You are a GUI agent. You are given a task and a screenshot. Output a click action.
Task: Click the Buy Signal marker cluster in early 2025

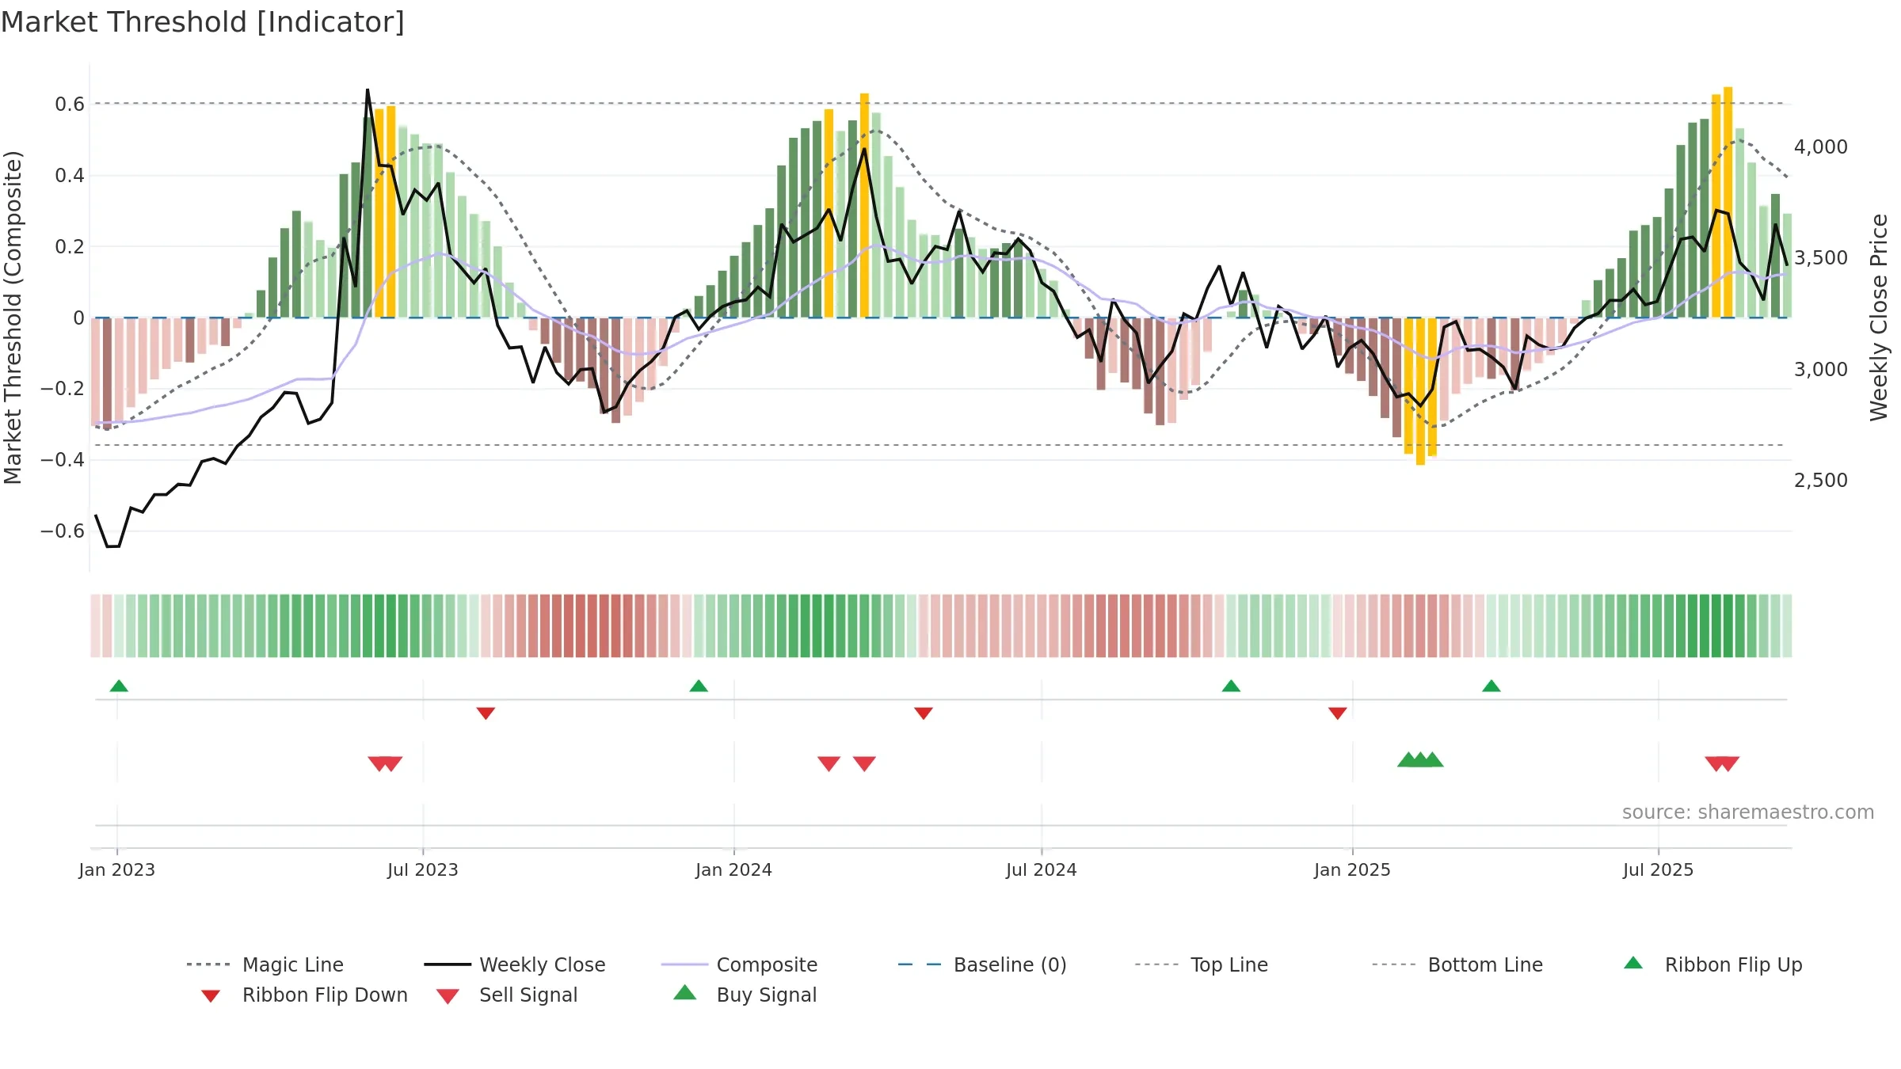pyautogui.click(x=1420, y=759)
